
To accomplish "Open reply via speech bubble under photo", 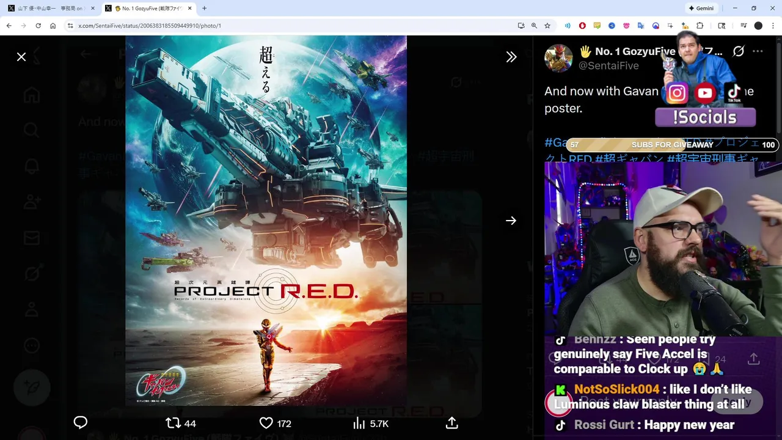I will point(81,423).
